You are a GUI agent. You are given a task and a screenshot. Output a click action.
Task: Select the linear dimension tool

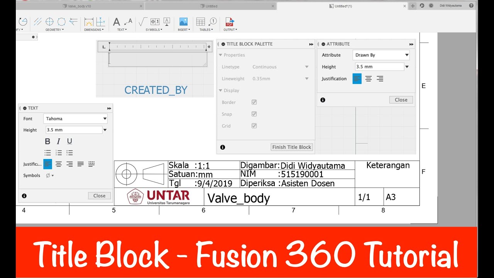coord(89,22)
